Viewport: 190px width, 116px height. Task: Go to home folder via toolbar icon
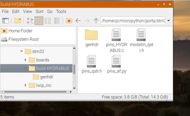point(69,21)
